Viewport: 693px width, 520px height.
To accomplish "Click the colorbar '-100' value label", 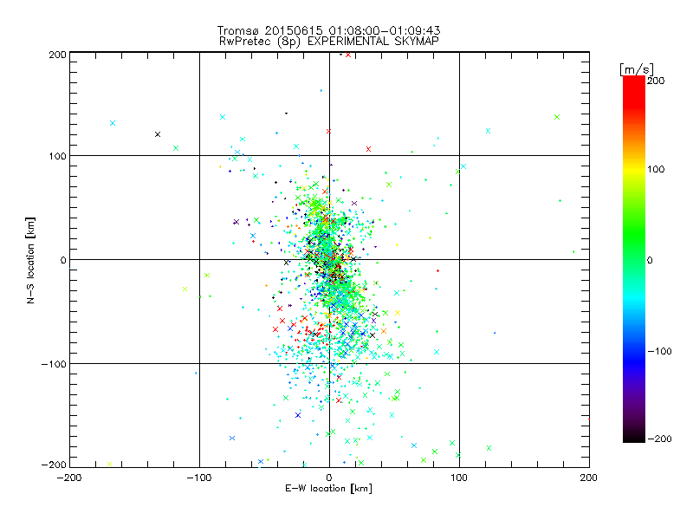I will click(x=660, y=351).
